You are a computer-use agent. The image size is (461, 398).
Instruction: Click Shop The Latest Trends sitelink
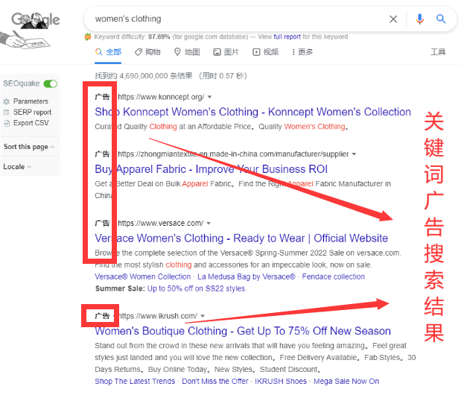(135, 382)
